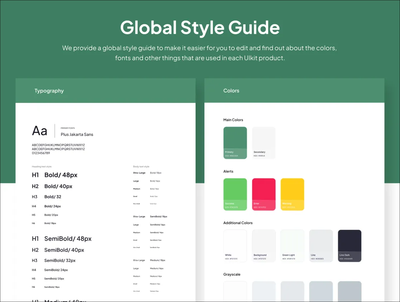
Task: Click the "PRIMARY FONTS" small label
Action: [x=68, y=128]
